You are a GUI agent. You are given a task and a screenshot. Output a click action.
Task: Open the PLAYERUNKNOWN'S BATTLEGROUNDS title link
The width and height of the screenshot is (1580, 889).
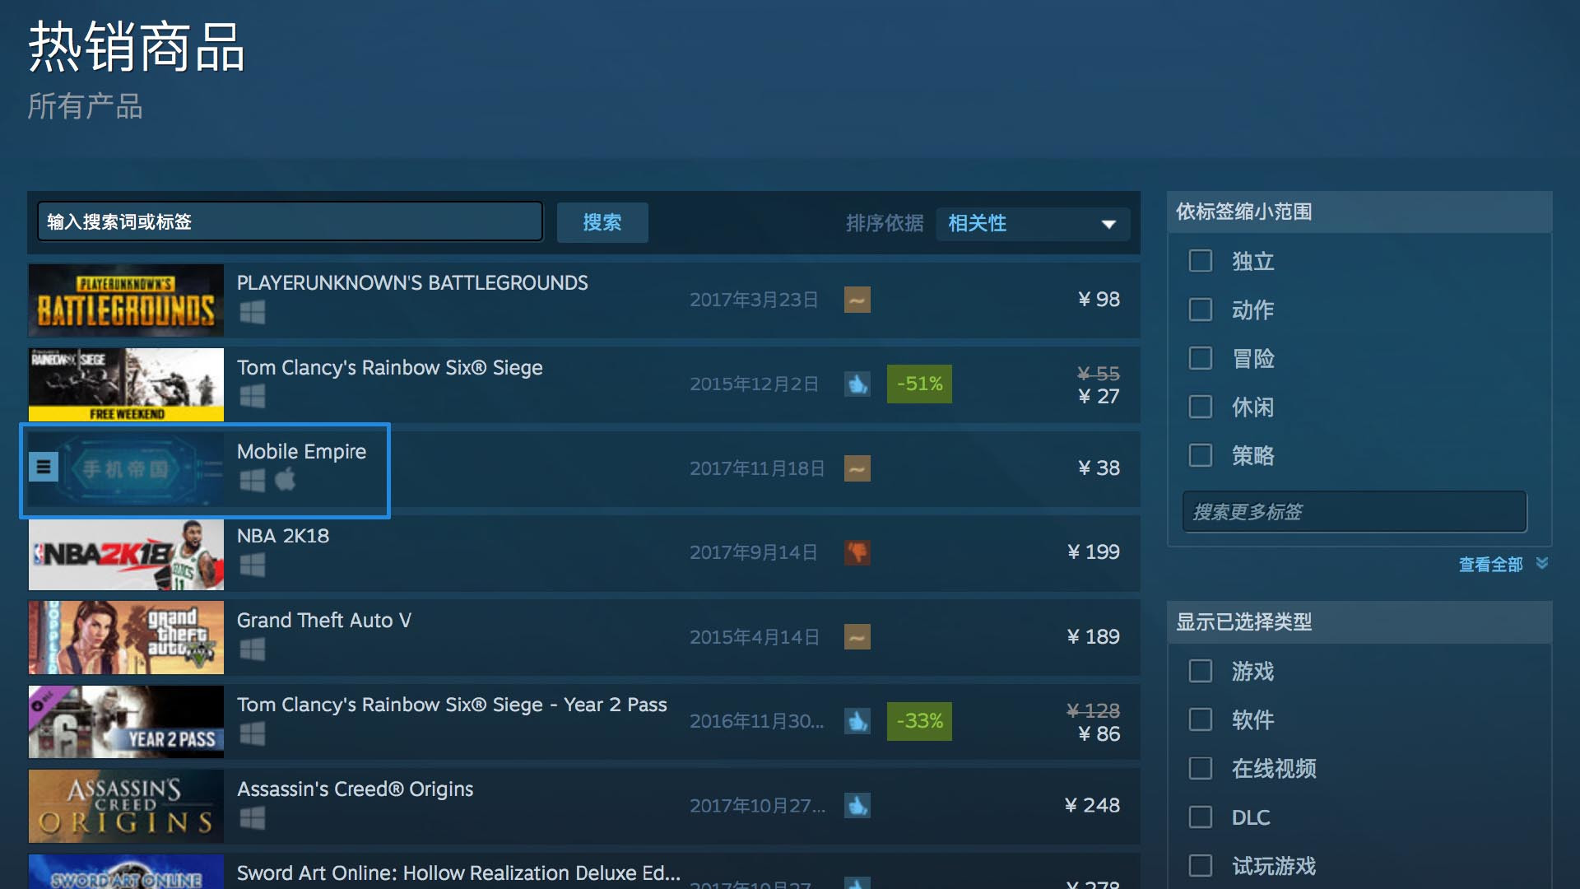tap(412, 283)
